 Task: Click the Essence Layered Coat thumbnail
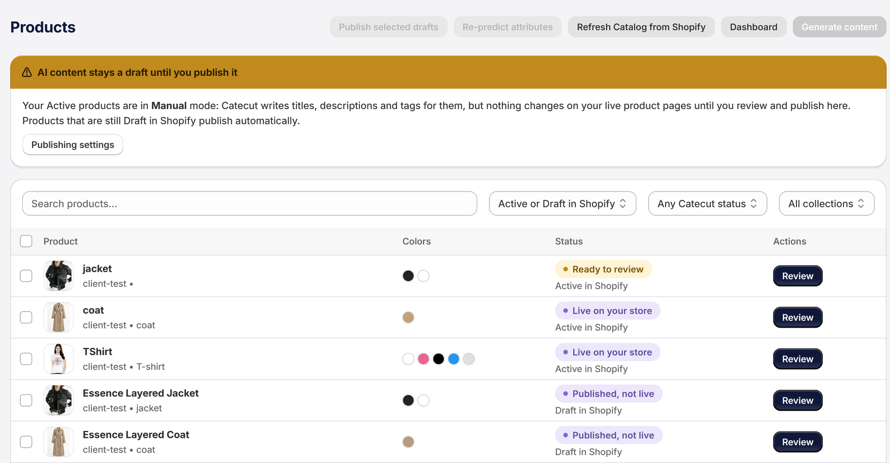58,442
